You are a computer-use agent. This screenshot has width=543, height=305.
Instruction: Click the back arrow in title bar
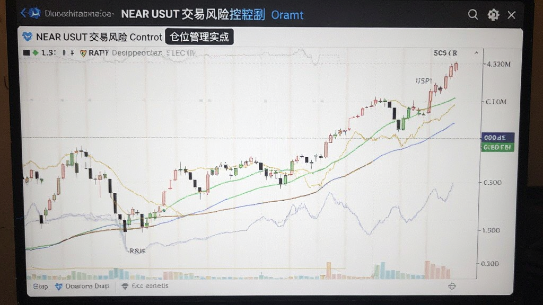click(23, 13)
